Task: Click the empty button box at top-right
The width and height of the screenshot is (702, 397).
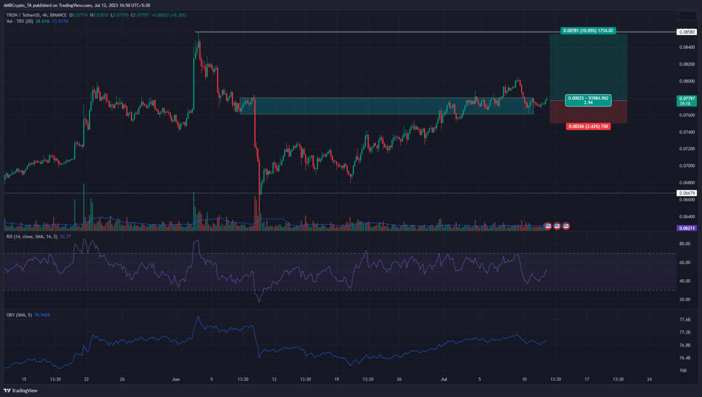Action: [687, 16]
